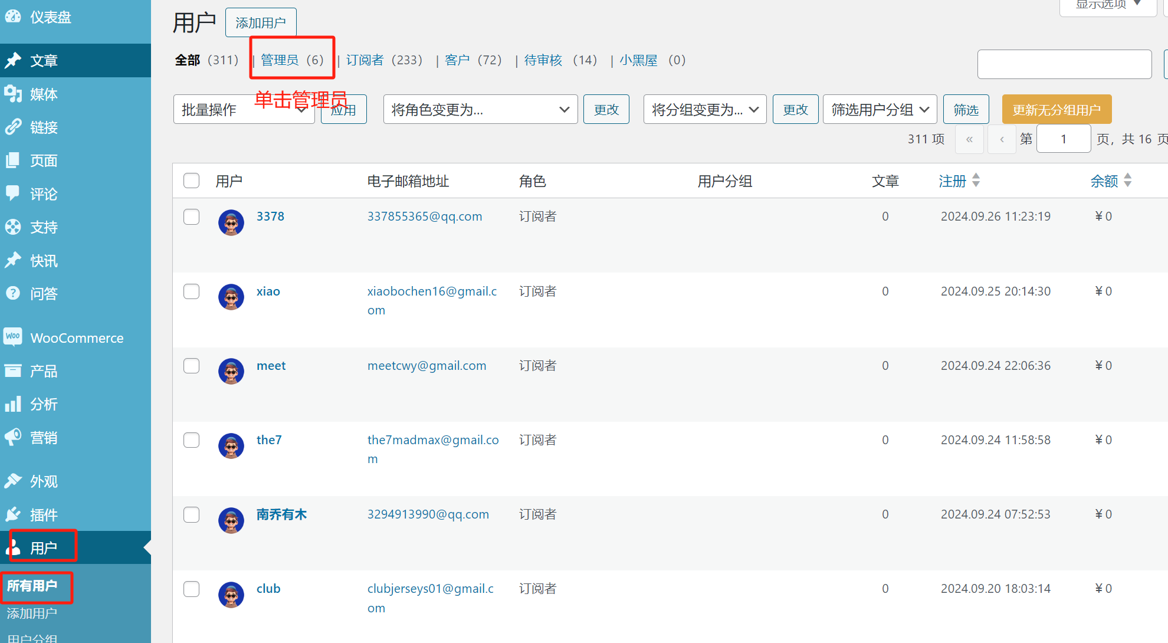Viewport: 1168px width, 643px height.
Task: Open the change group dropdown
Action: pos(704,110)
